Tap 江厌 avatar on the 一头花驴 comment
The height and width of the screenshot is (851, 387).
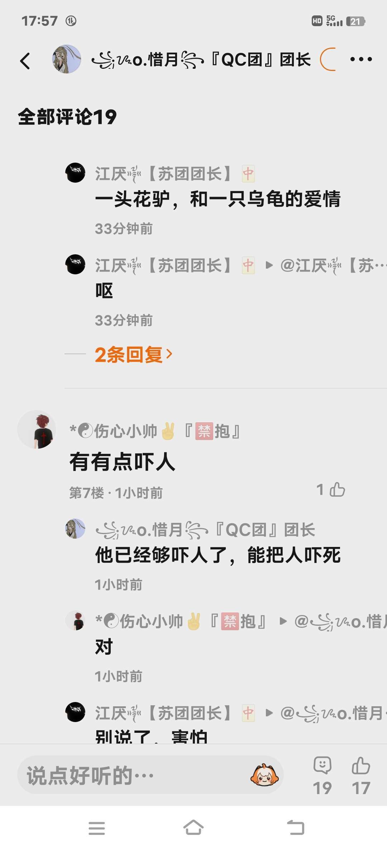click(75, 173)
